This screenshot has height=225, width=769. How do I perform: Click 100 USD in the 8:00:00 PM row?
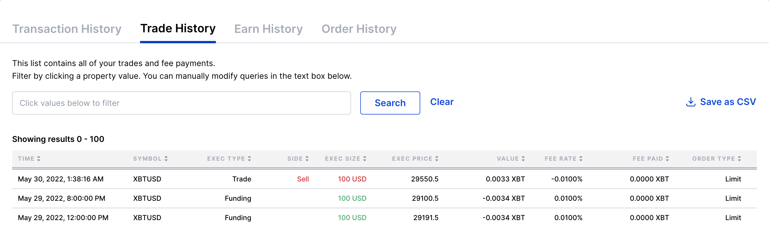[352, 198]
